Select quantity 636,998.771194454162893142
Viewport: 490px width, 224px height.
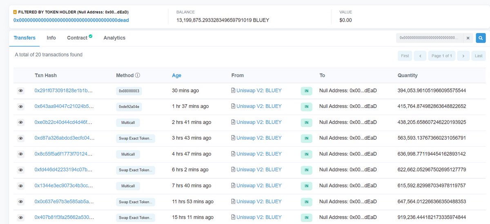tap(432, 154)
